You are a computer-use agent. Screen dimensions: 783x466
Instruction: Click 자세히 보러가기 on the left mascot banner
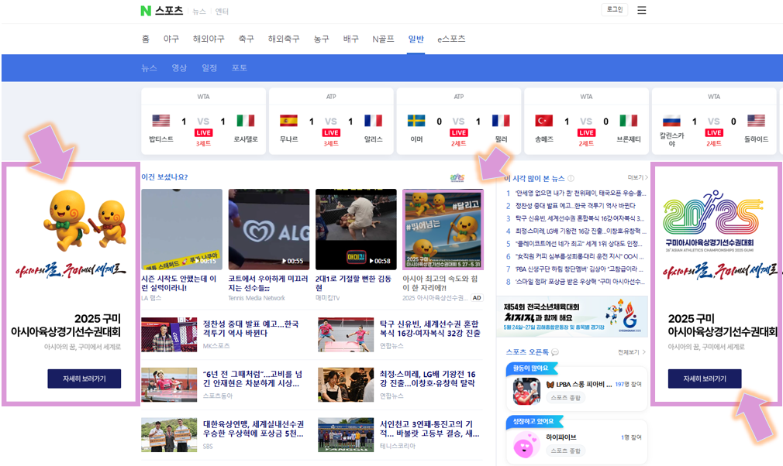84,379
